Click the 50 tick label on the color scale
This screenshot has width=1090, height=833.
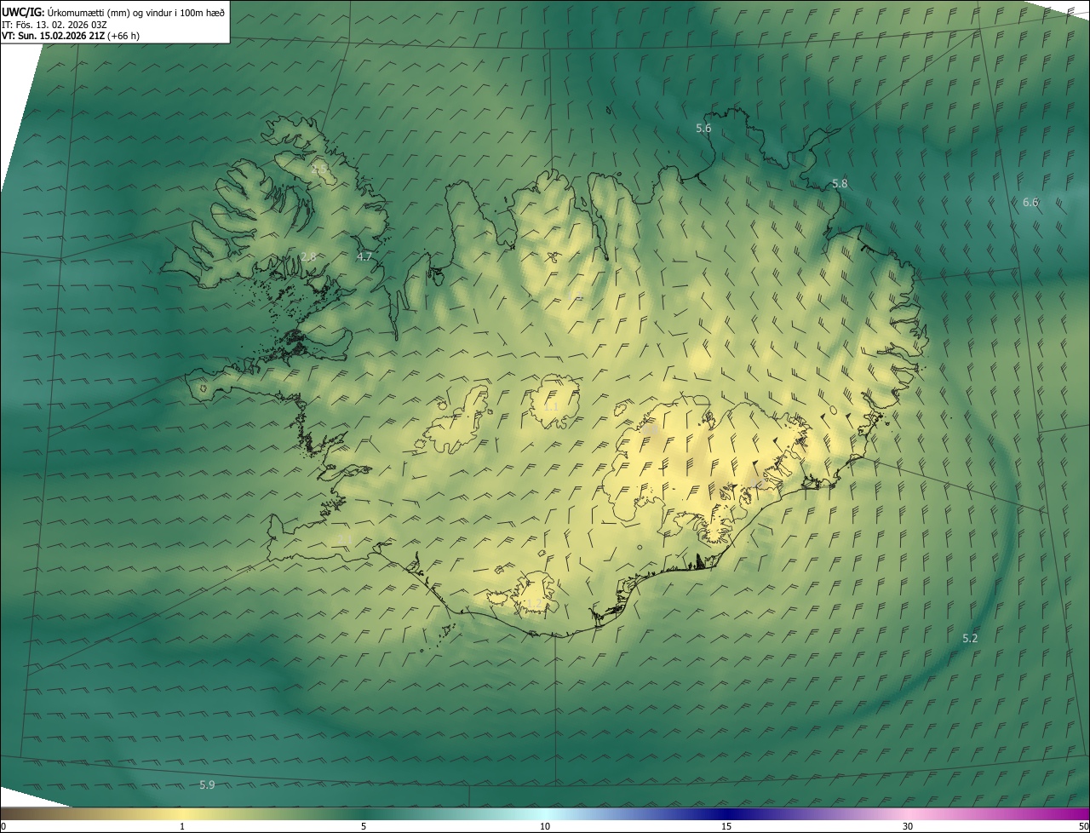pyautogui.click(x=1083, y=827)
